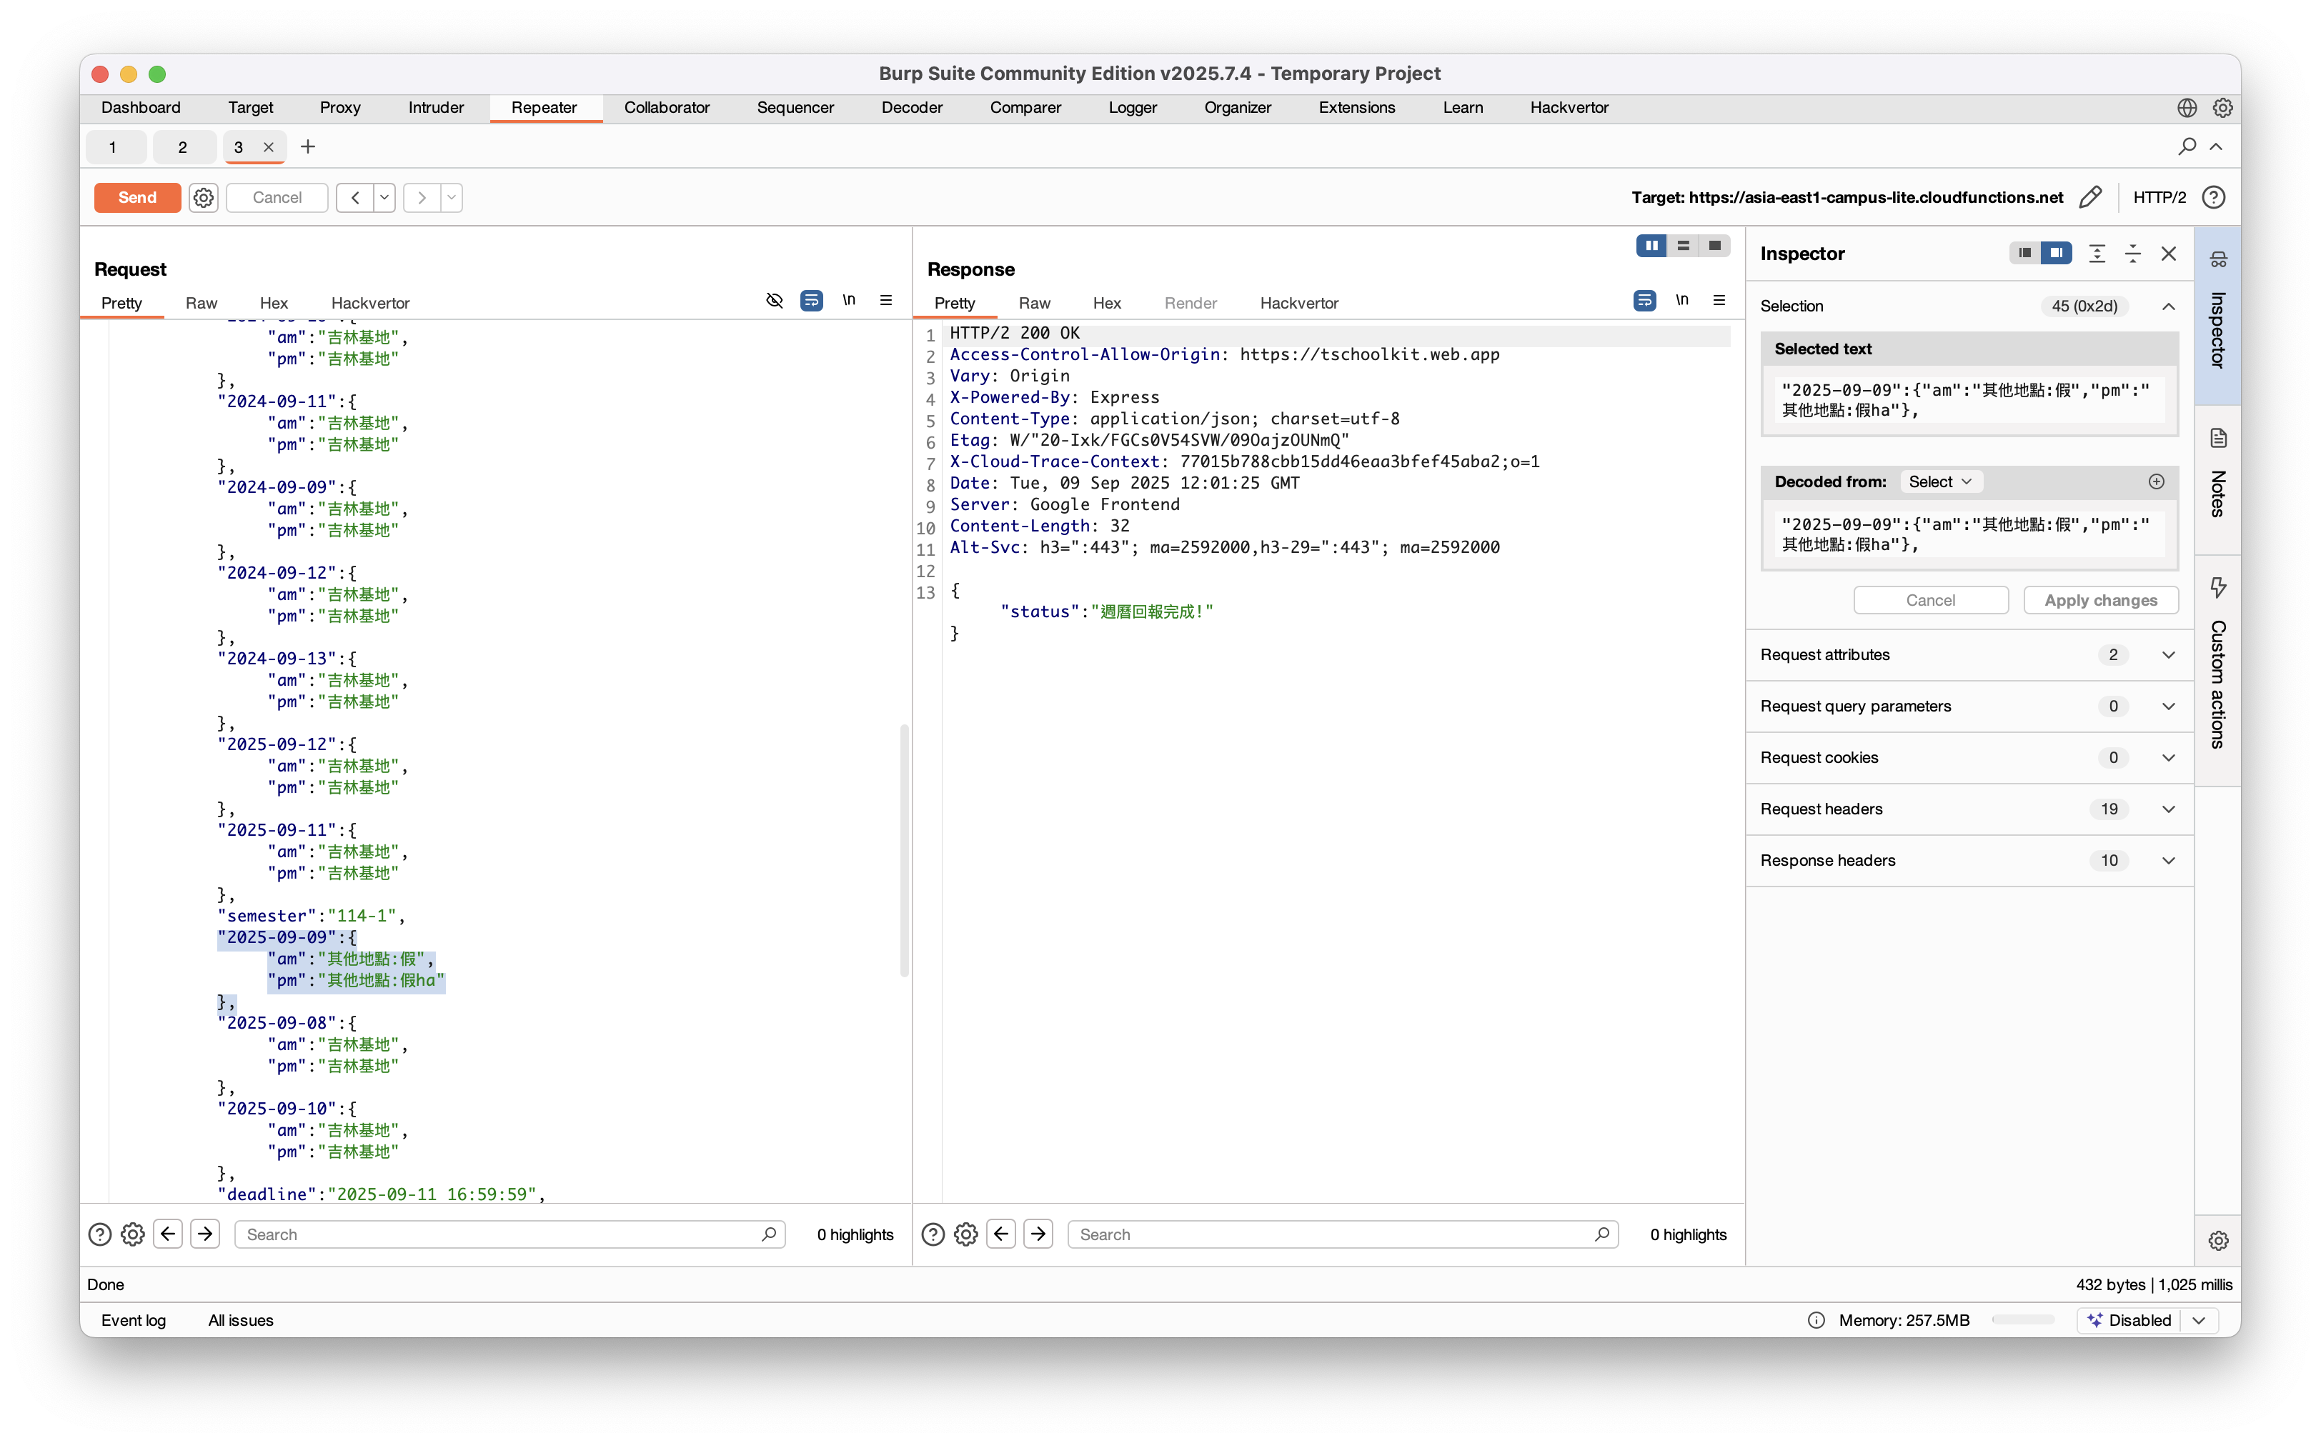Close Repeater tab 3
The width and height of the screenshot is (2321, 1443).
point(268,147)
